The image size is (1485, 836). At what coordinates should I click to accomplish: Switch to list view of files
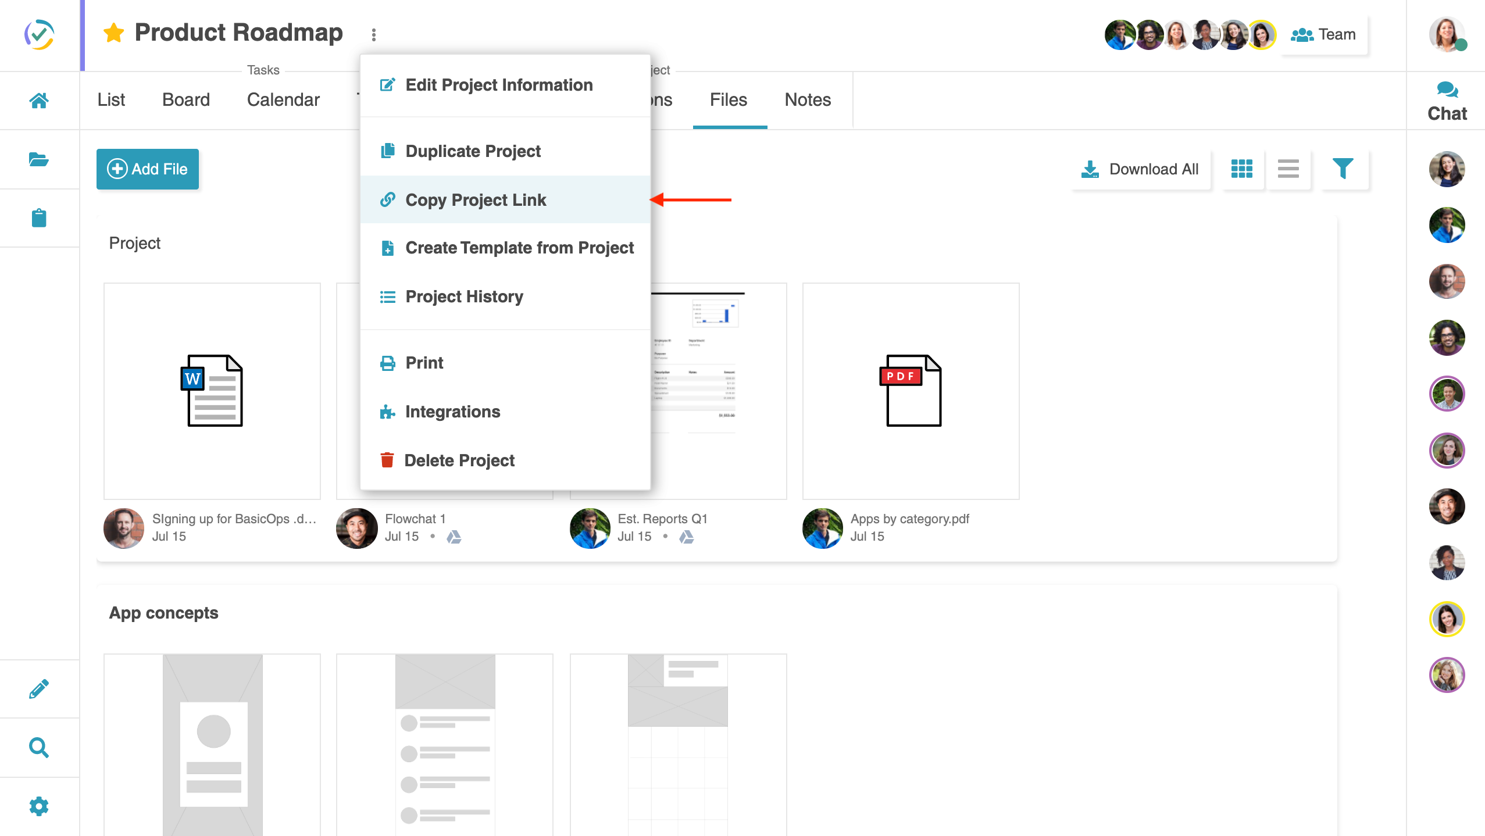click(x=1288, y=169)
